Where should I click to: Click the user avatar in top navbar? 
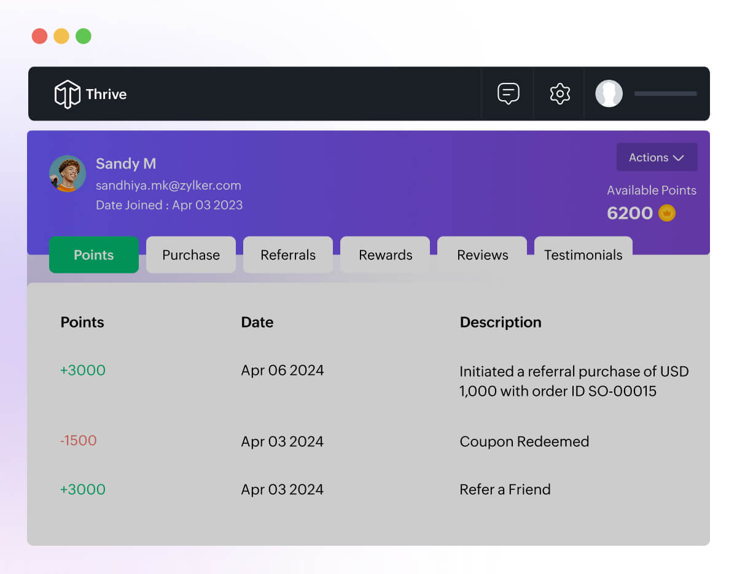click(609, 94)
